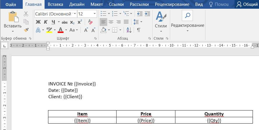Toggle italic formatting (К)
Image resolution: width=259 pixels, height=130 pixels.
(x=45, y=22)
